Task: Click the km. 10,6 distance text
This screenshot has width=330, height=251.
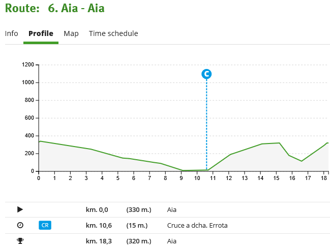Action: click(x=99, y=225)
